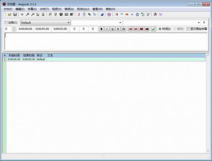Run the Spell Checker checkmark icon
The width and height of the screenshot is (212, 161).
pos(148,14)
